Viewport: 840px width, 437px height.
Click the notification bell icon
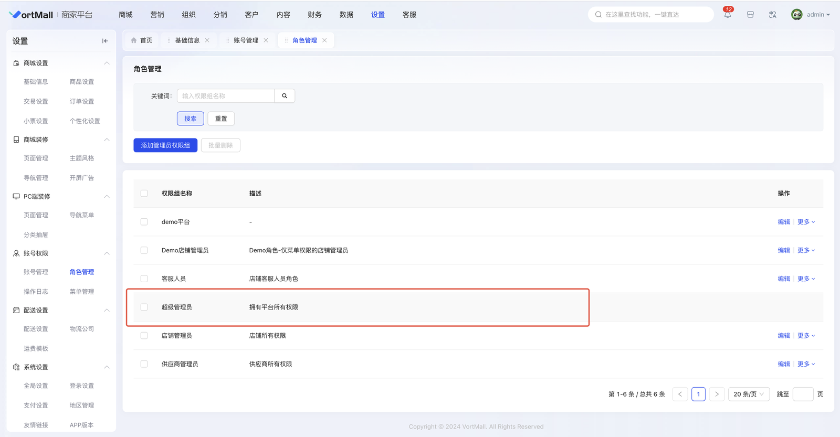[727, 15]
